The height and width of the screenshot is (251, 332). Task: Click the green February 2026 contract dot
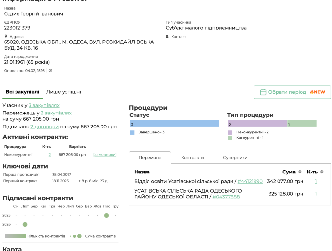pos(25,224)
